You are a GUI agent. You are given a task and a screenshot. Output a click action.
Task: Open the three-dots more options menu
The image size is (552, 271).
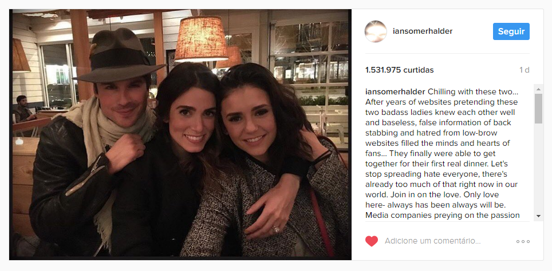click(x=523, y=241)
